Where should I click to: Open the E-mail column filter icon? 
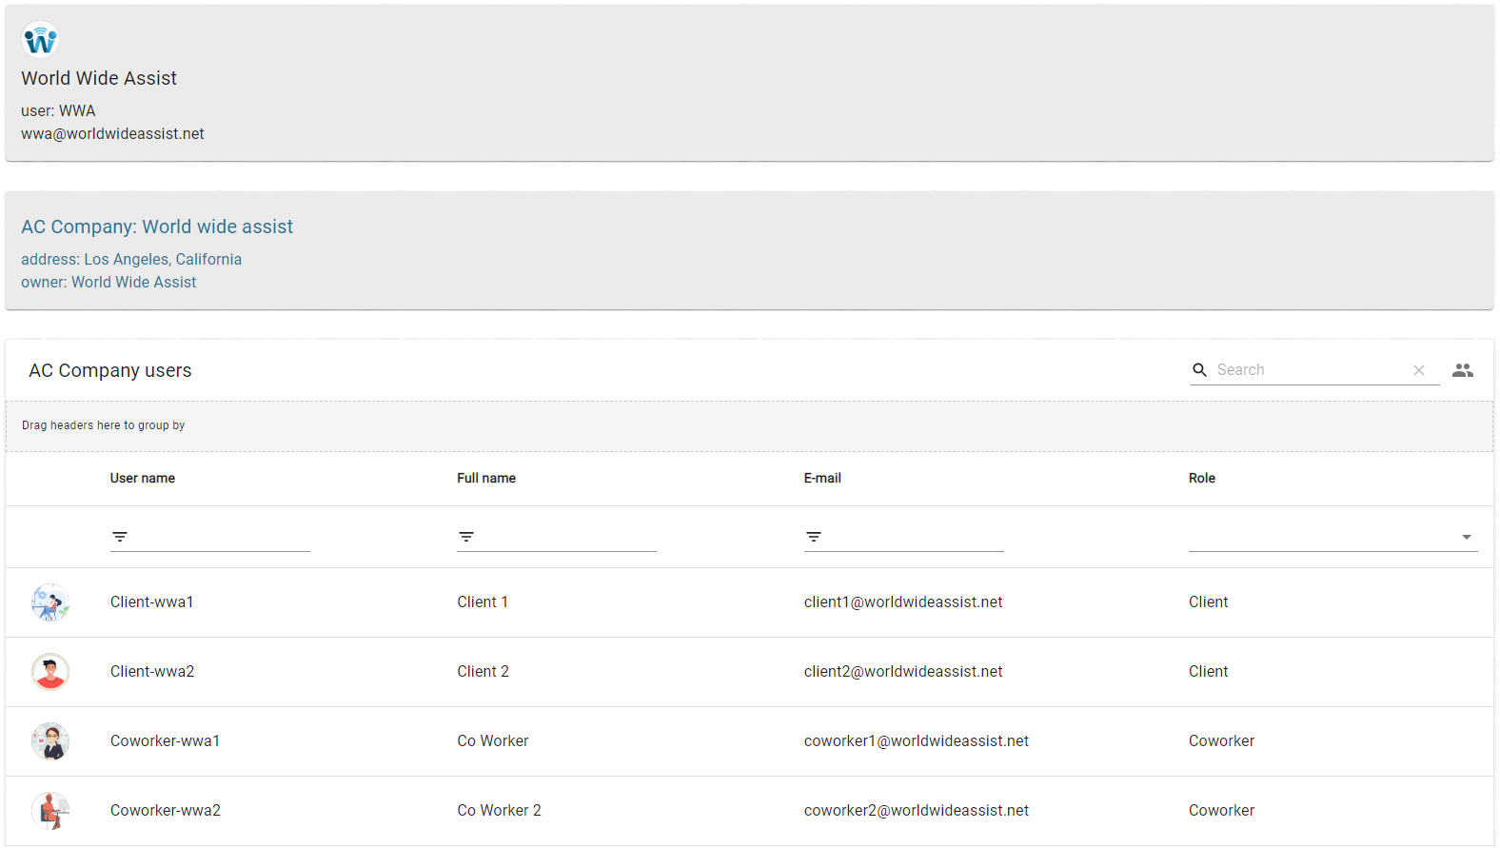(x=814, y=538)
